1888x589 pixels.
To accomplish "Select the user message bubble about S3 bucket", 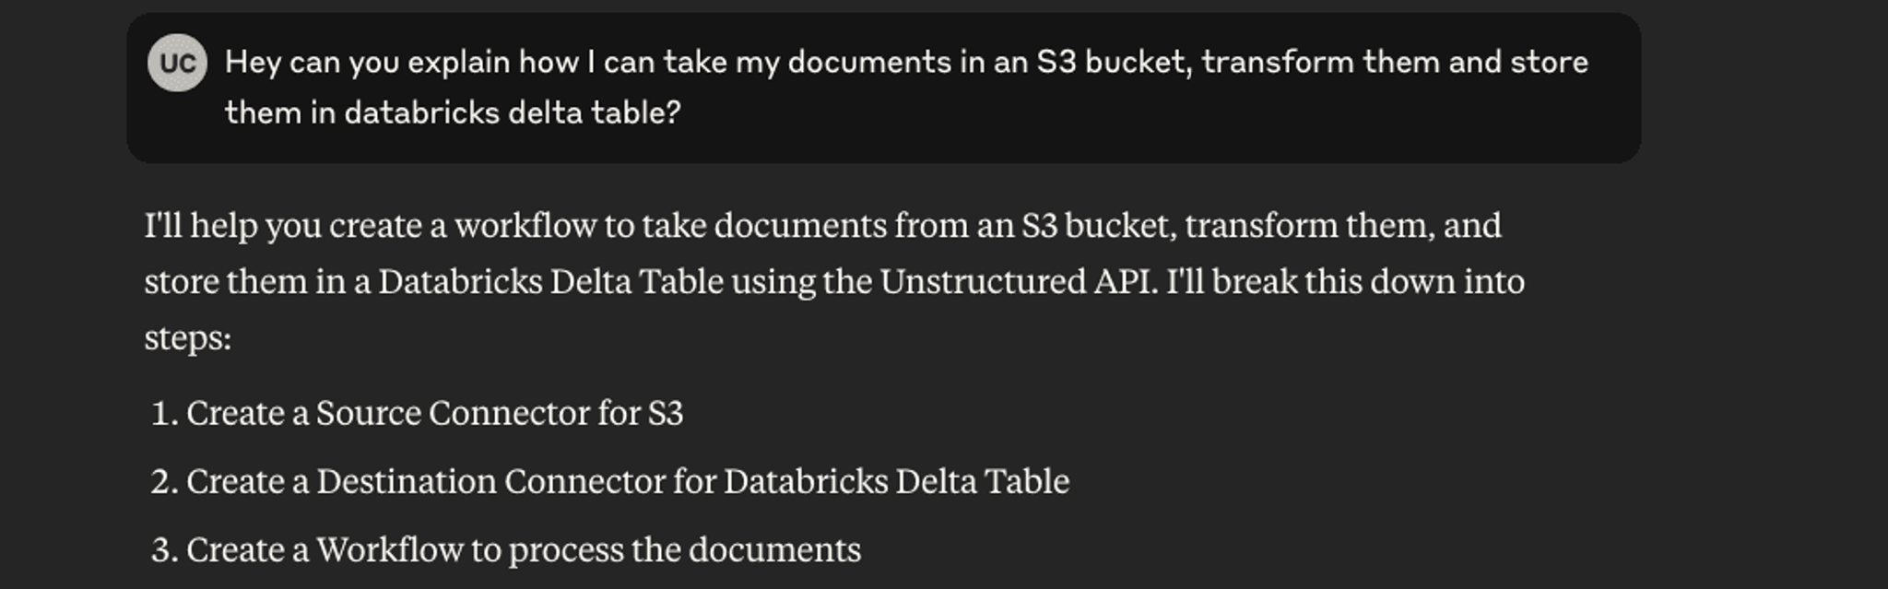I will (883, 88).
